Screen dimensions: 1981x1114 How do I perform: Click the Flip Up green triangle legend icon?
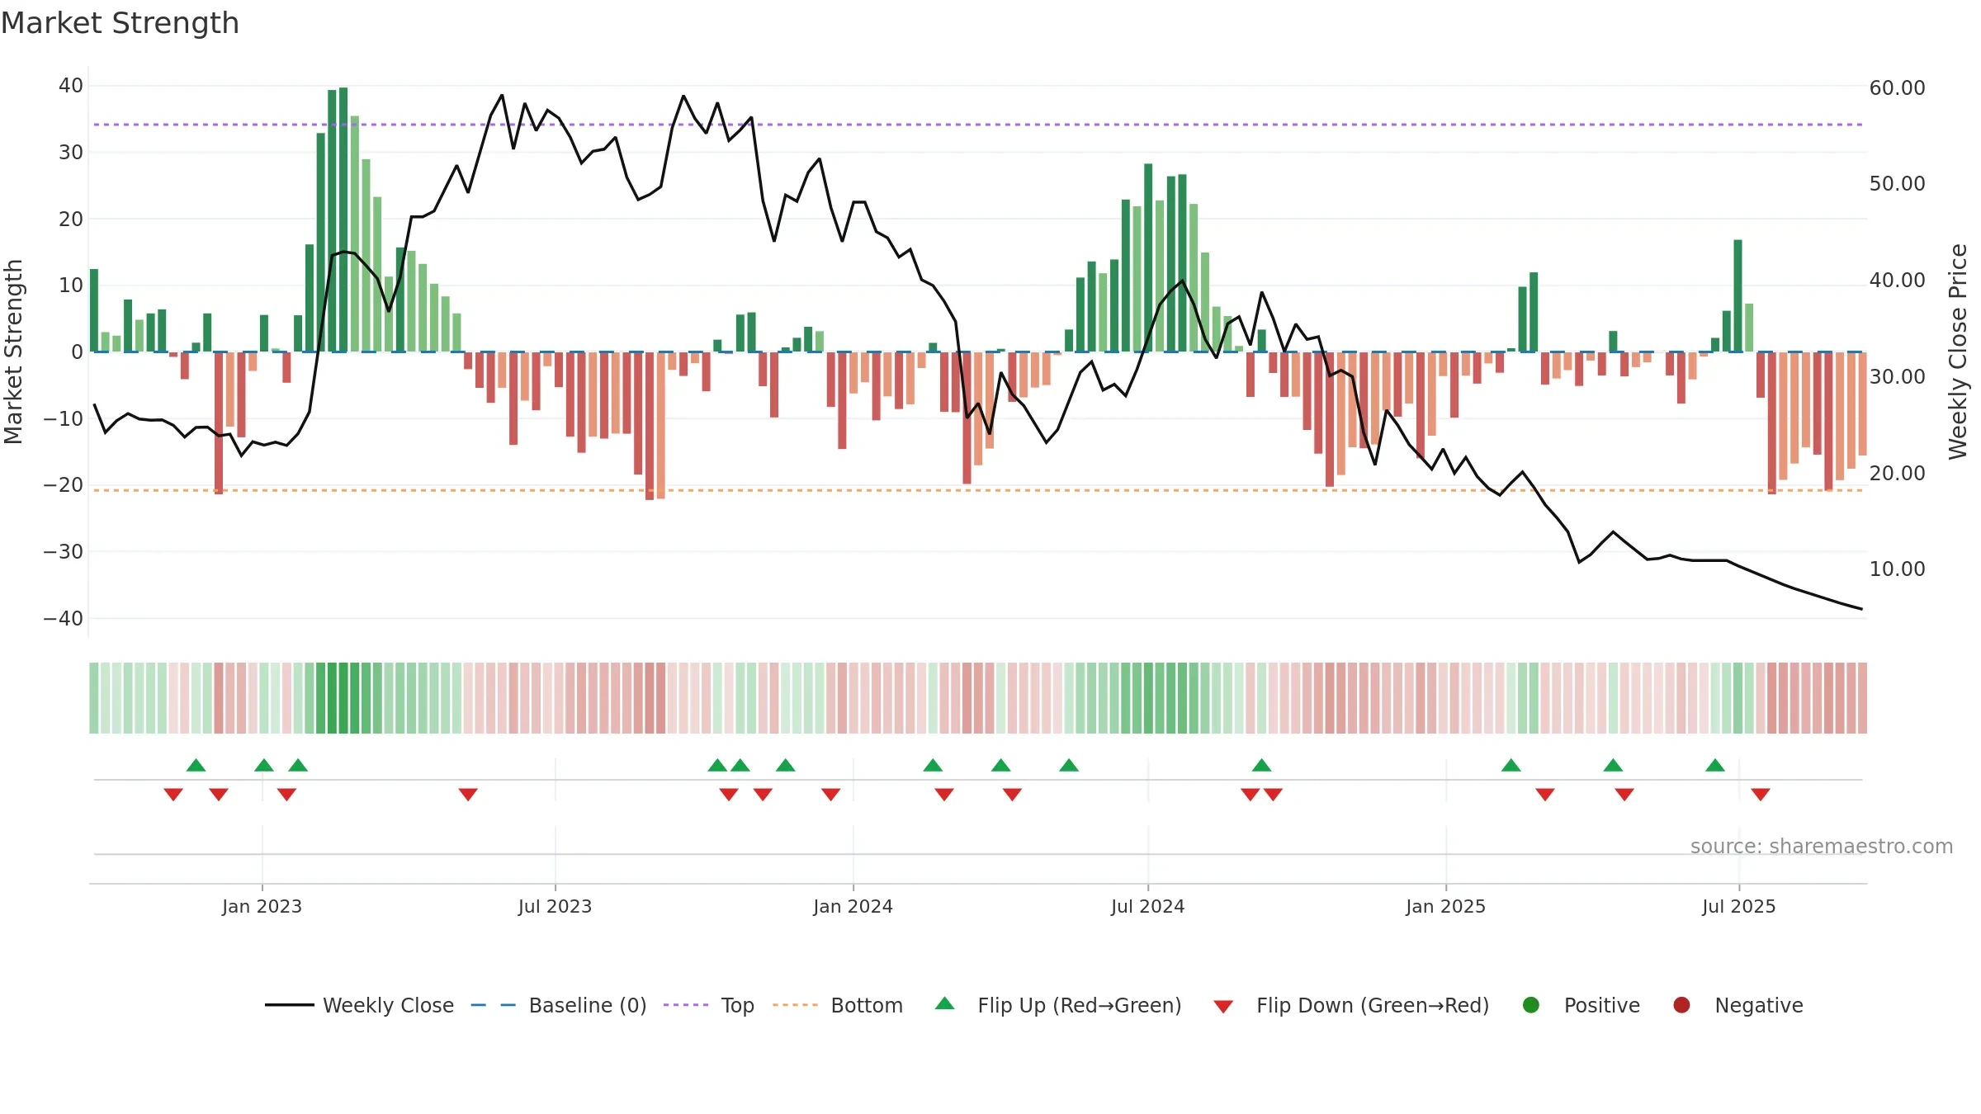click(945, 1003)
